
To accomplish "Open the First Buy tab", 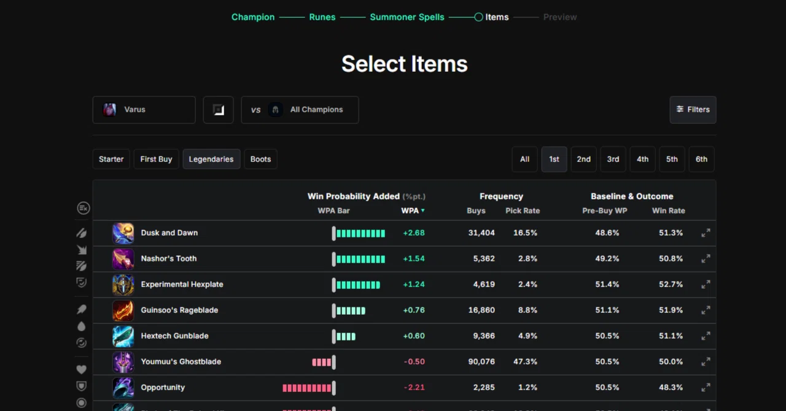I will [x=156, y=159].
